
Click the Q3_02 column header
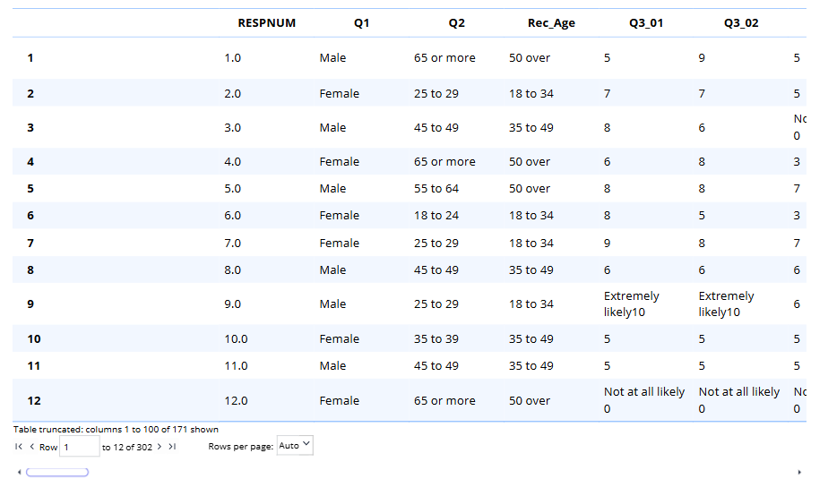[741, 23]
